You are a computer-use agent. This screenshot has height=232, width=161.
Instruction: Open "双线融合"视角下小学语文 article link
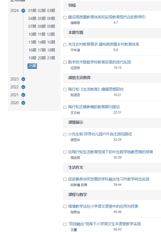point(105,224)
